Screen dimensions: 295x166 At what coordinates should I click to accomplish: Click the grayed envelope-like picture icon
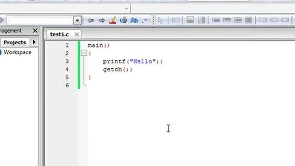tap(190, 20)
